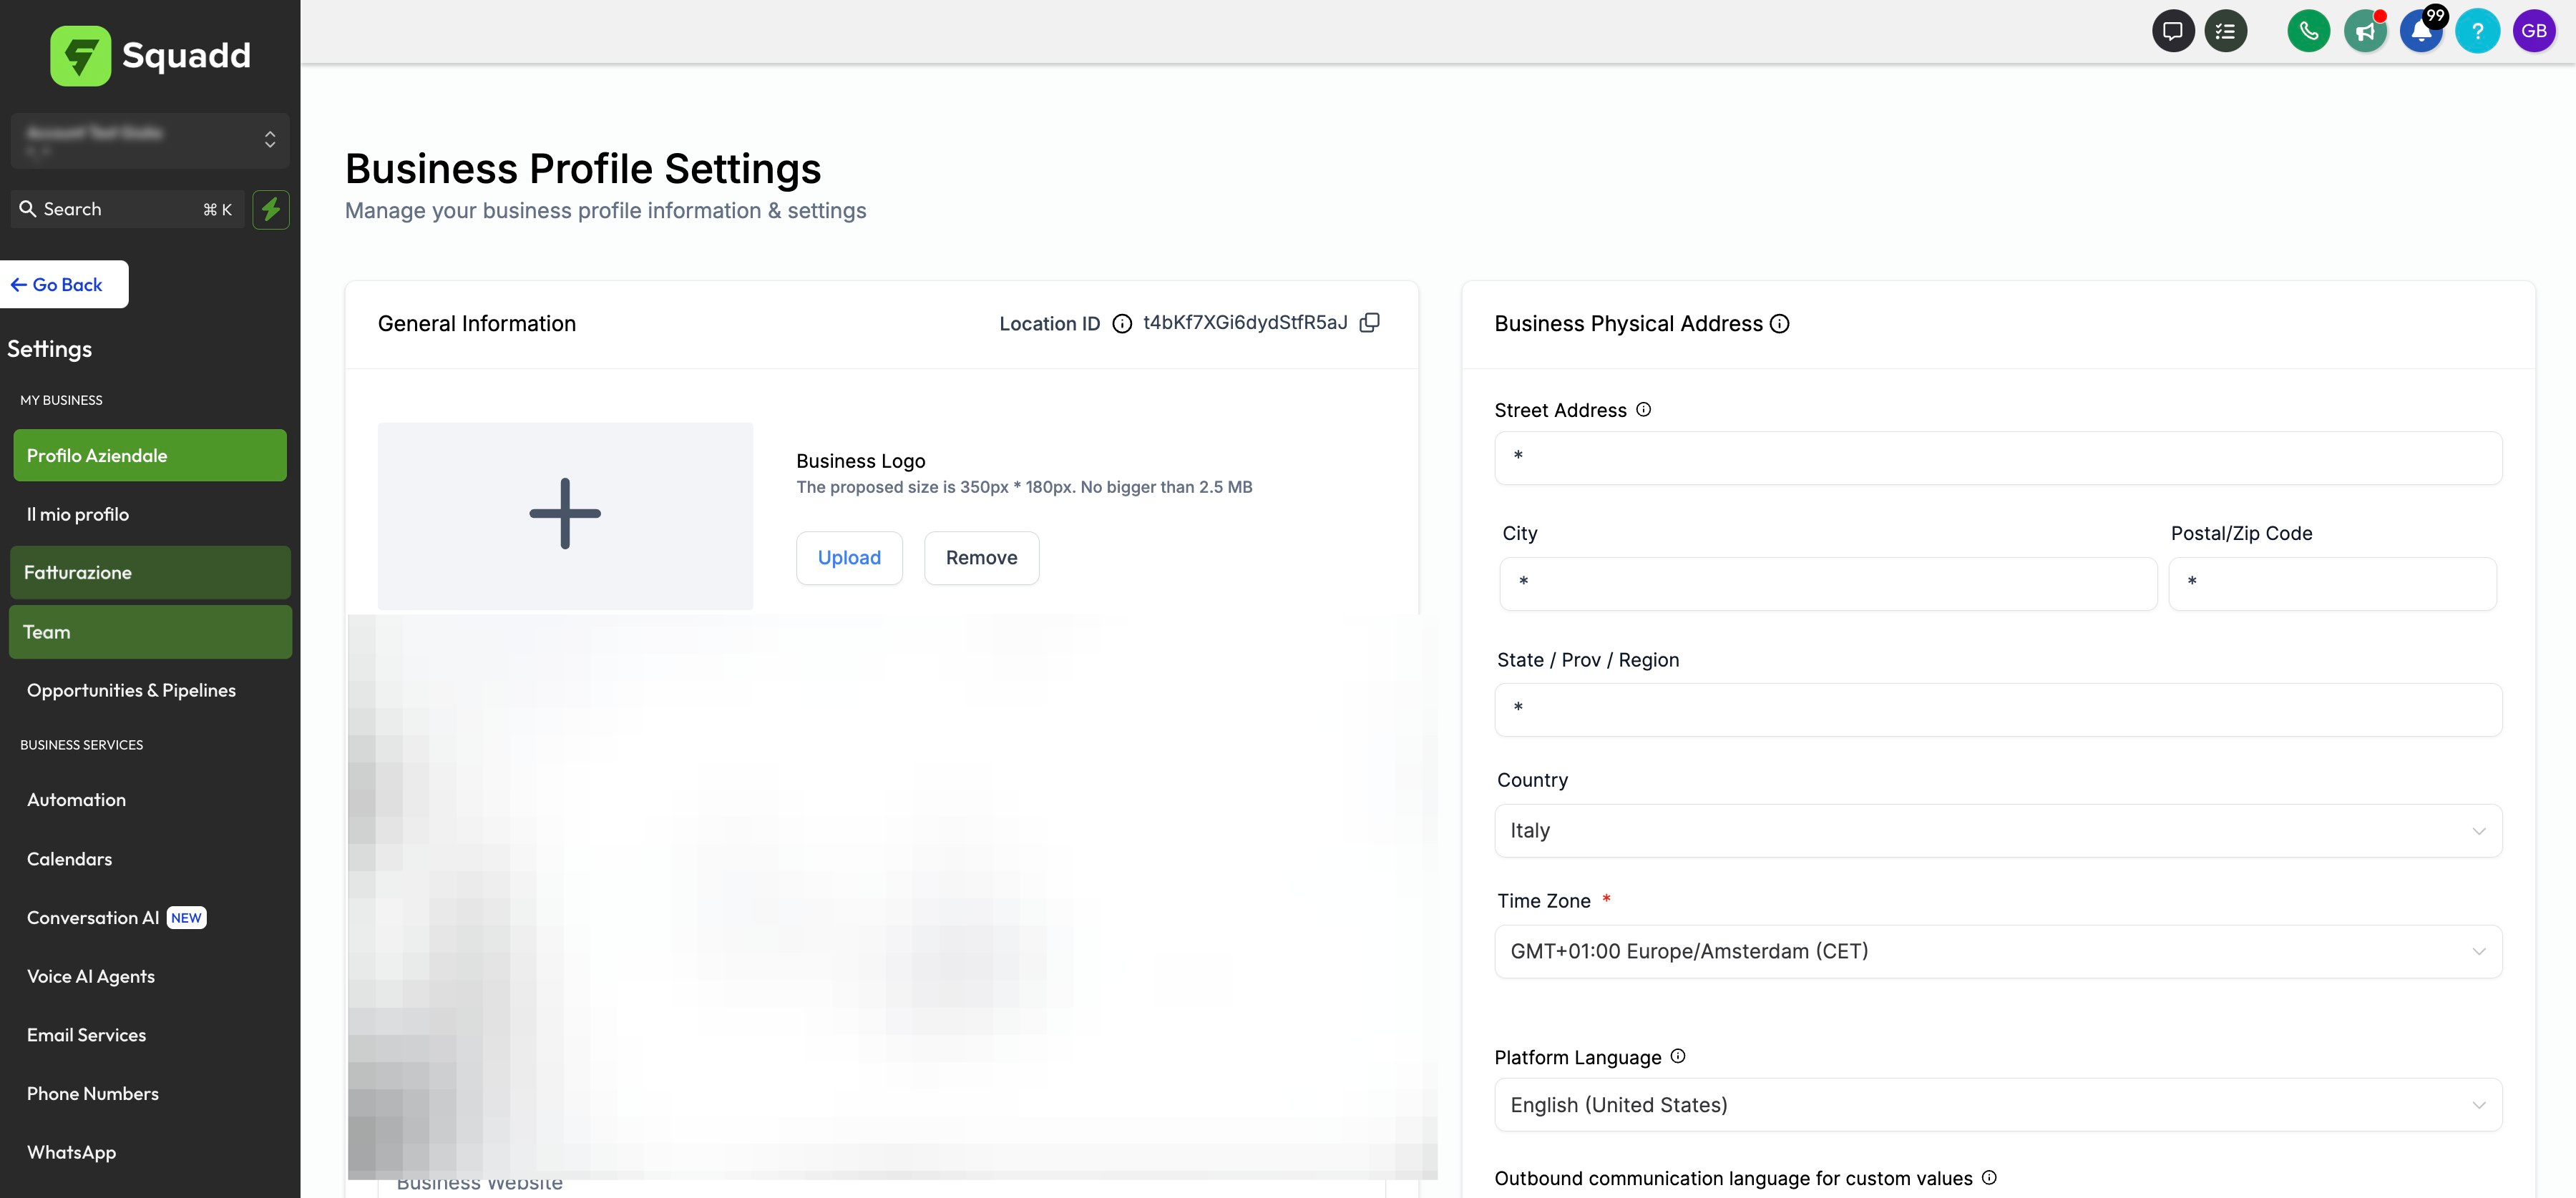This screenshot has height=1198, width=2576.
Task: Open Il mio profilo settings page
Action: (78, 514)
